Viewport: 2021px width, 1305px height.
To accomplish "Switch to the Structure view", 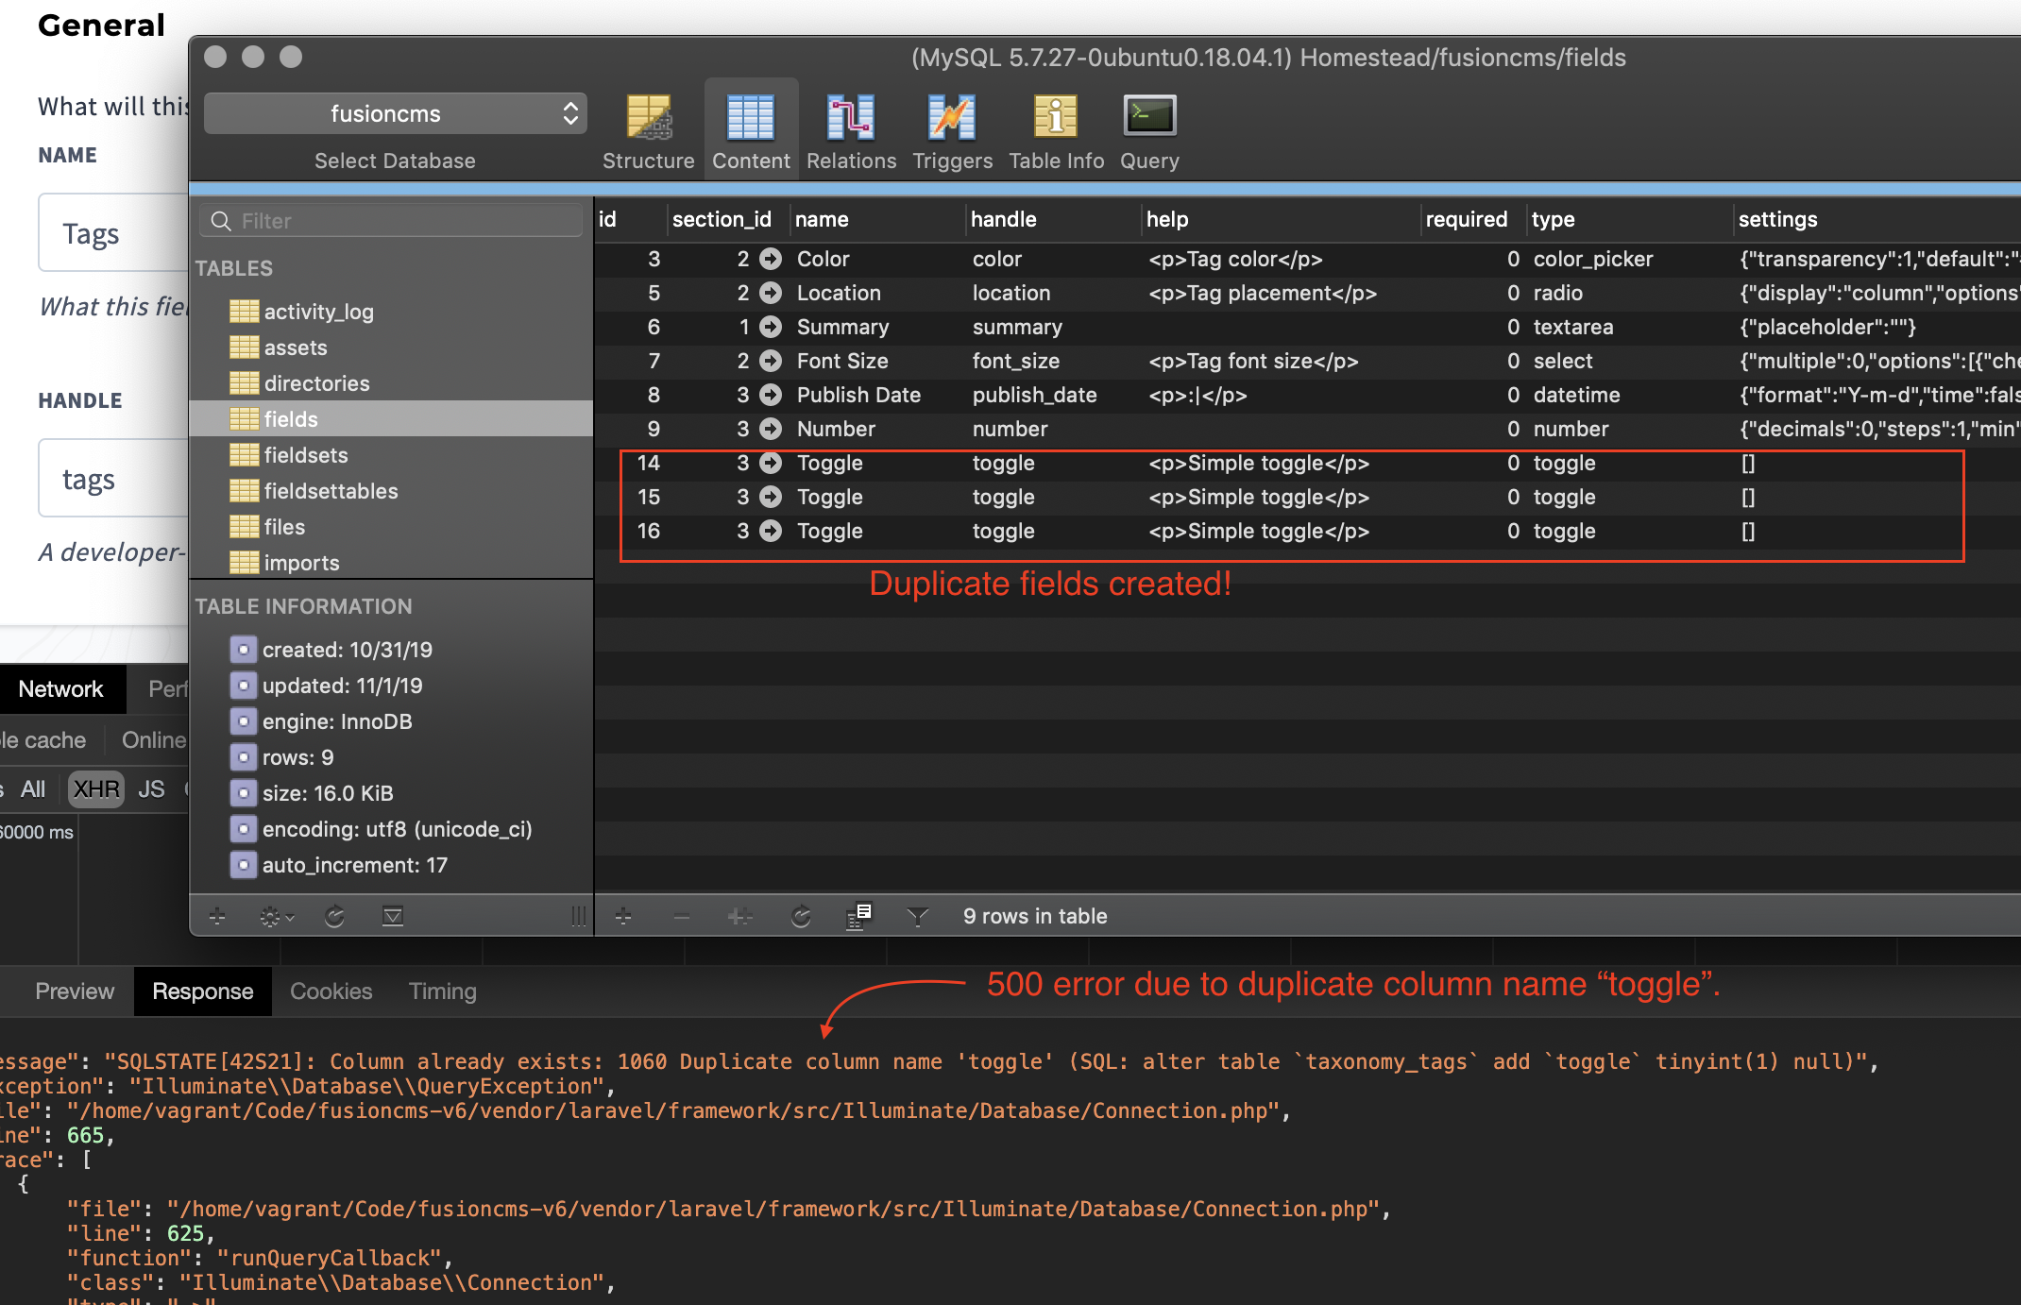I will click(648, 129).
